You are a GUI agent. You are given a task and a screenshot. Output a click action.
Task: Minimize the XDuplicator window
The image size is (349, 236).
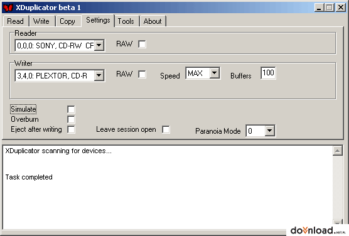[x=319, y=8]
